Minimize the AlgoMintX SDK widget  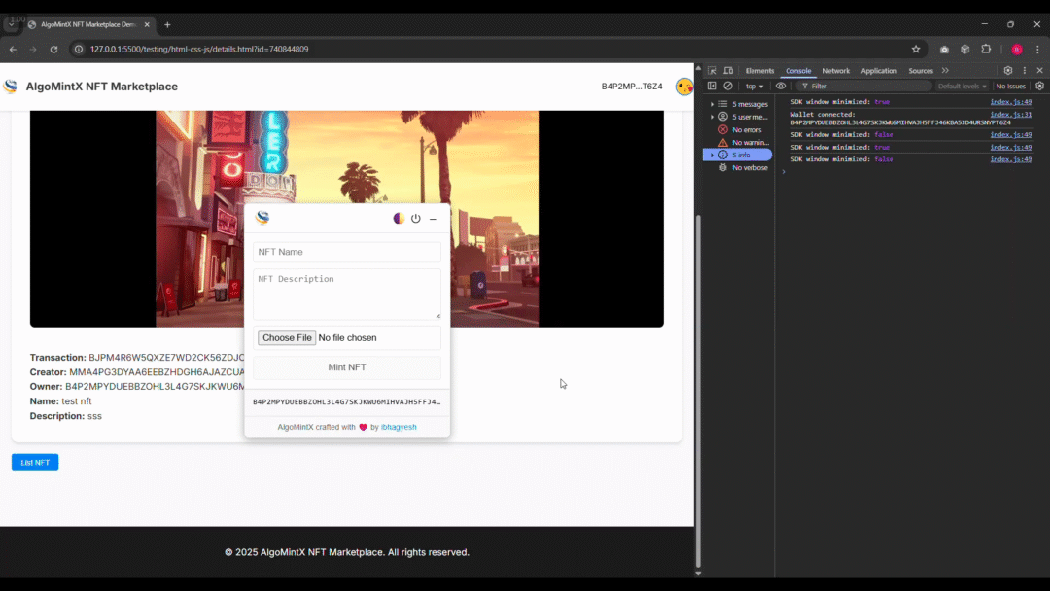pyautogui.click(x=434, y=219)
